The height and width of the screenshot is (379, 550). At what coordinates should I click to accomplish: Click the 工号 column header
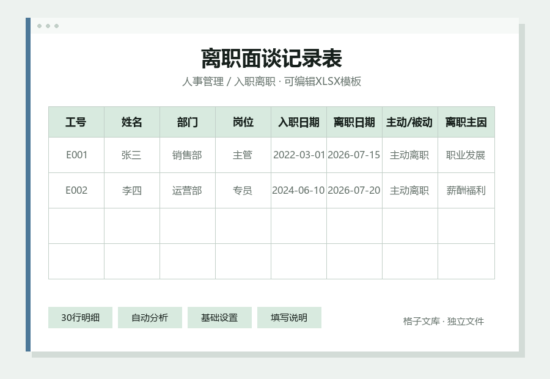pos(76,122)
